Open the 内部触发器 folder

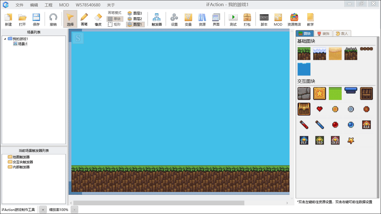[19, 167]
